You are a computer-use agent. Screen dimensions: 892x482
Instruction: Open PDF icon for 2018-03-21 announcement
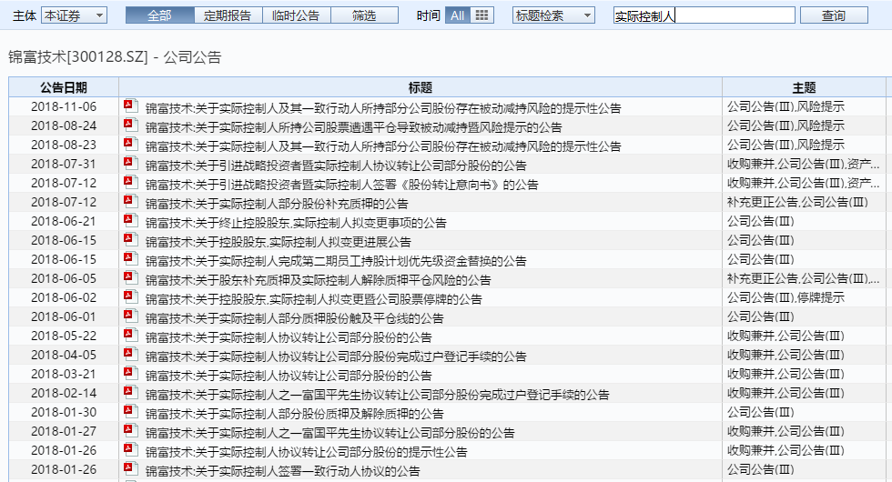point(131,374)
